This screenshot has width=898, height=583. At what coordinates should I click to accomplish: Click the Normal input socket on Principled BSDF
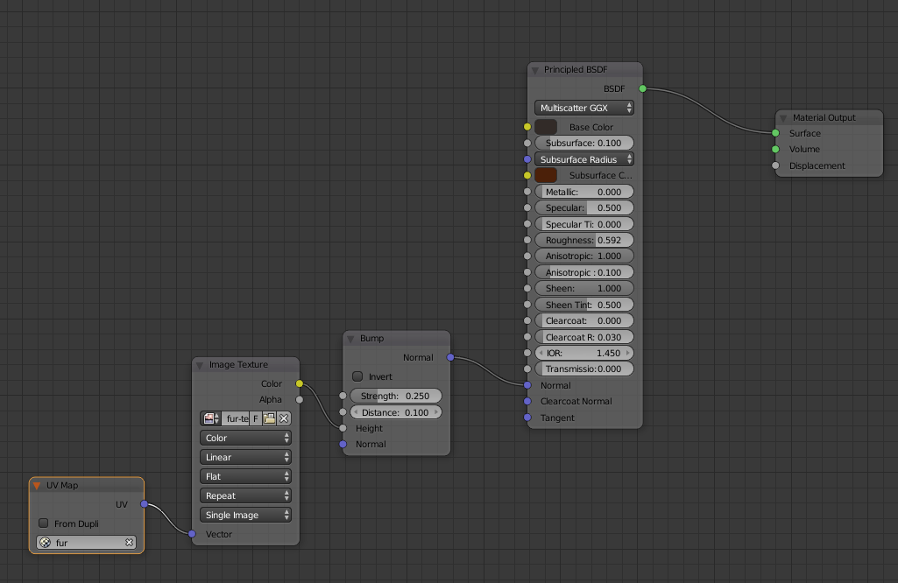pyautogui.click(x=527, y=385)
